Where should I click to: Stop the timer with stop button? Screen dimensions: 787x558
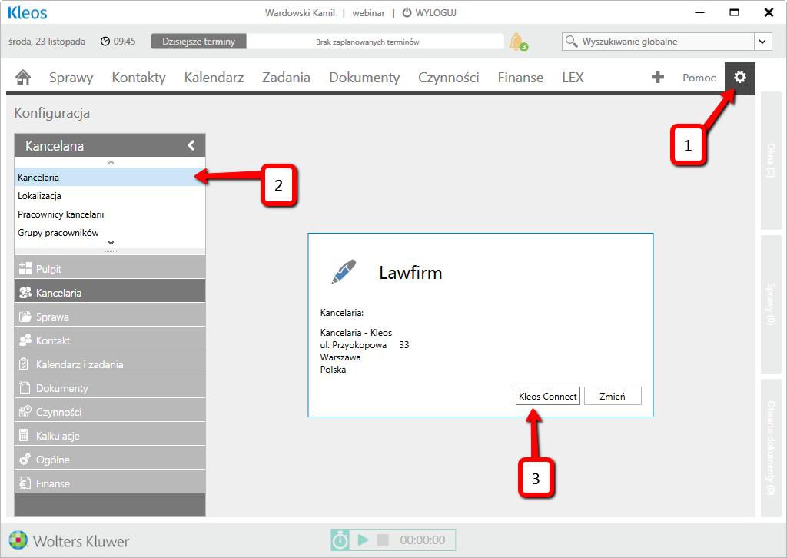point(383,540)
